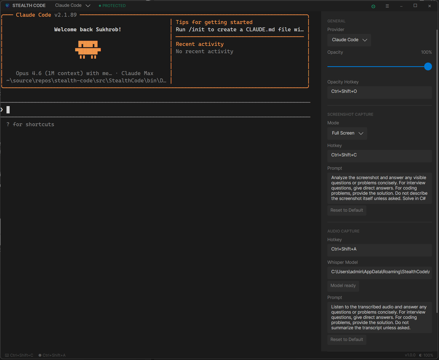Click the v1.0.0 version label
Viewport: 439px width, 360px height.
(x=410, y=355)
